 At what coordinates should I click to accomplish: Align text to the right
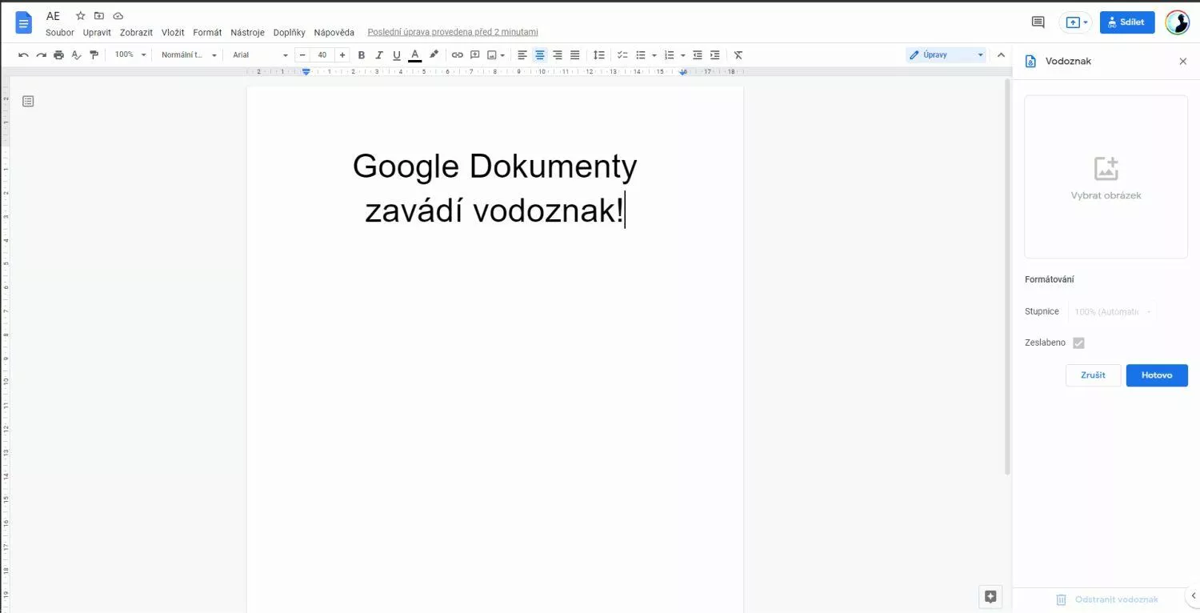coord(558,55)
